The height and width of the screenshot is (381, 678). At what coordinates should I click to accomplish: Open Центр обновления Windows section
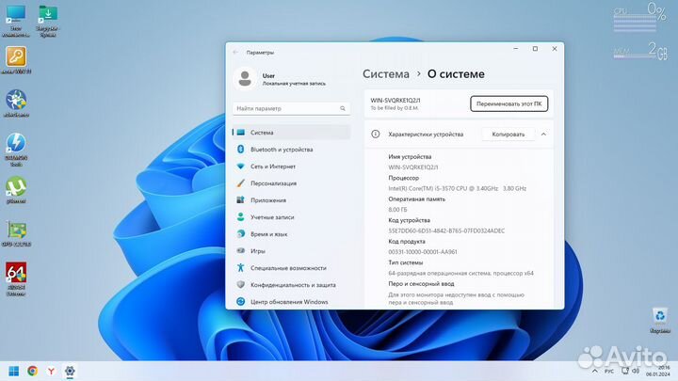tap(291, 302)
